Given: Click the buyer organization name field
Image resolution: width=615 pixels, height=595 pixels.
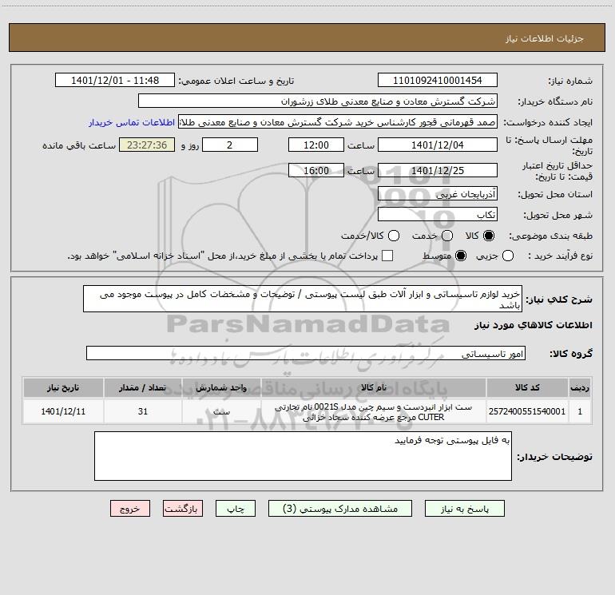Looking at the screenshot, I should coord(318,101).
